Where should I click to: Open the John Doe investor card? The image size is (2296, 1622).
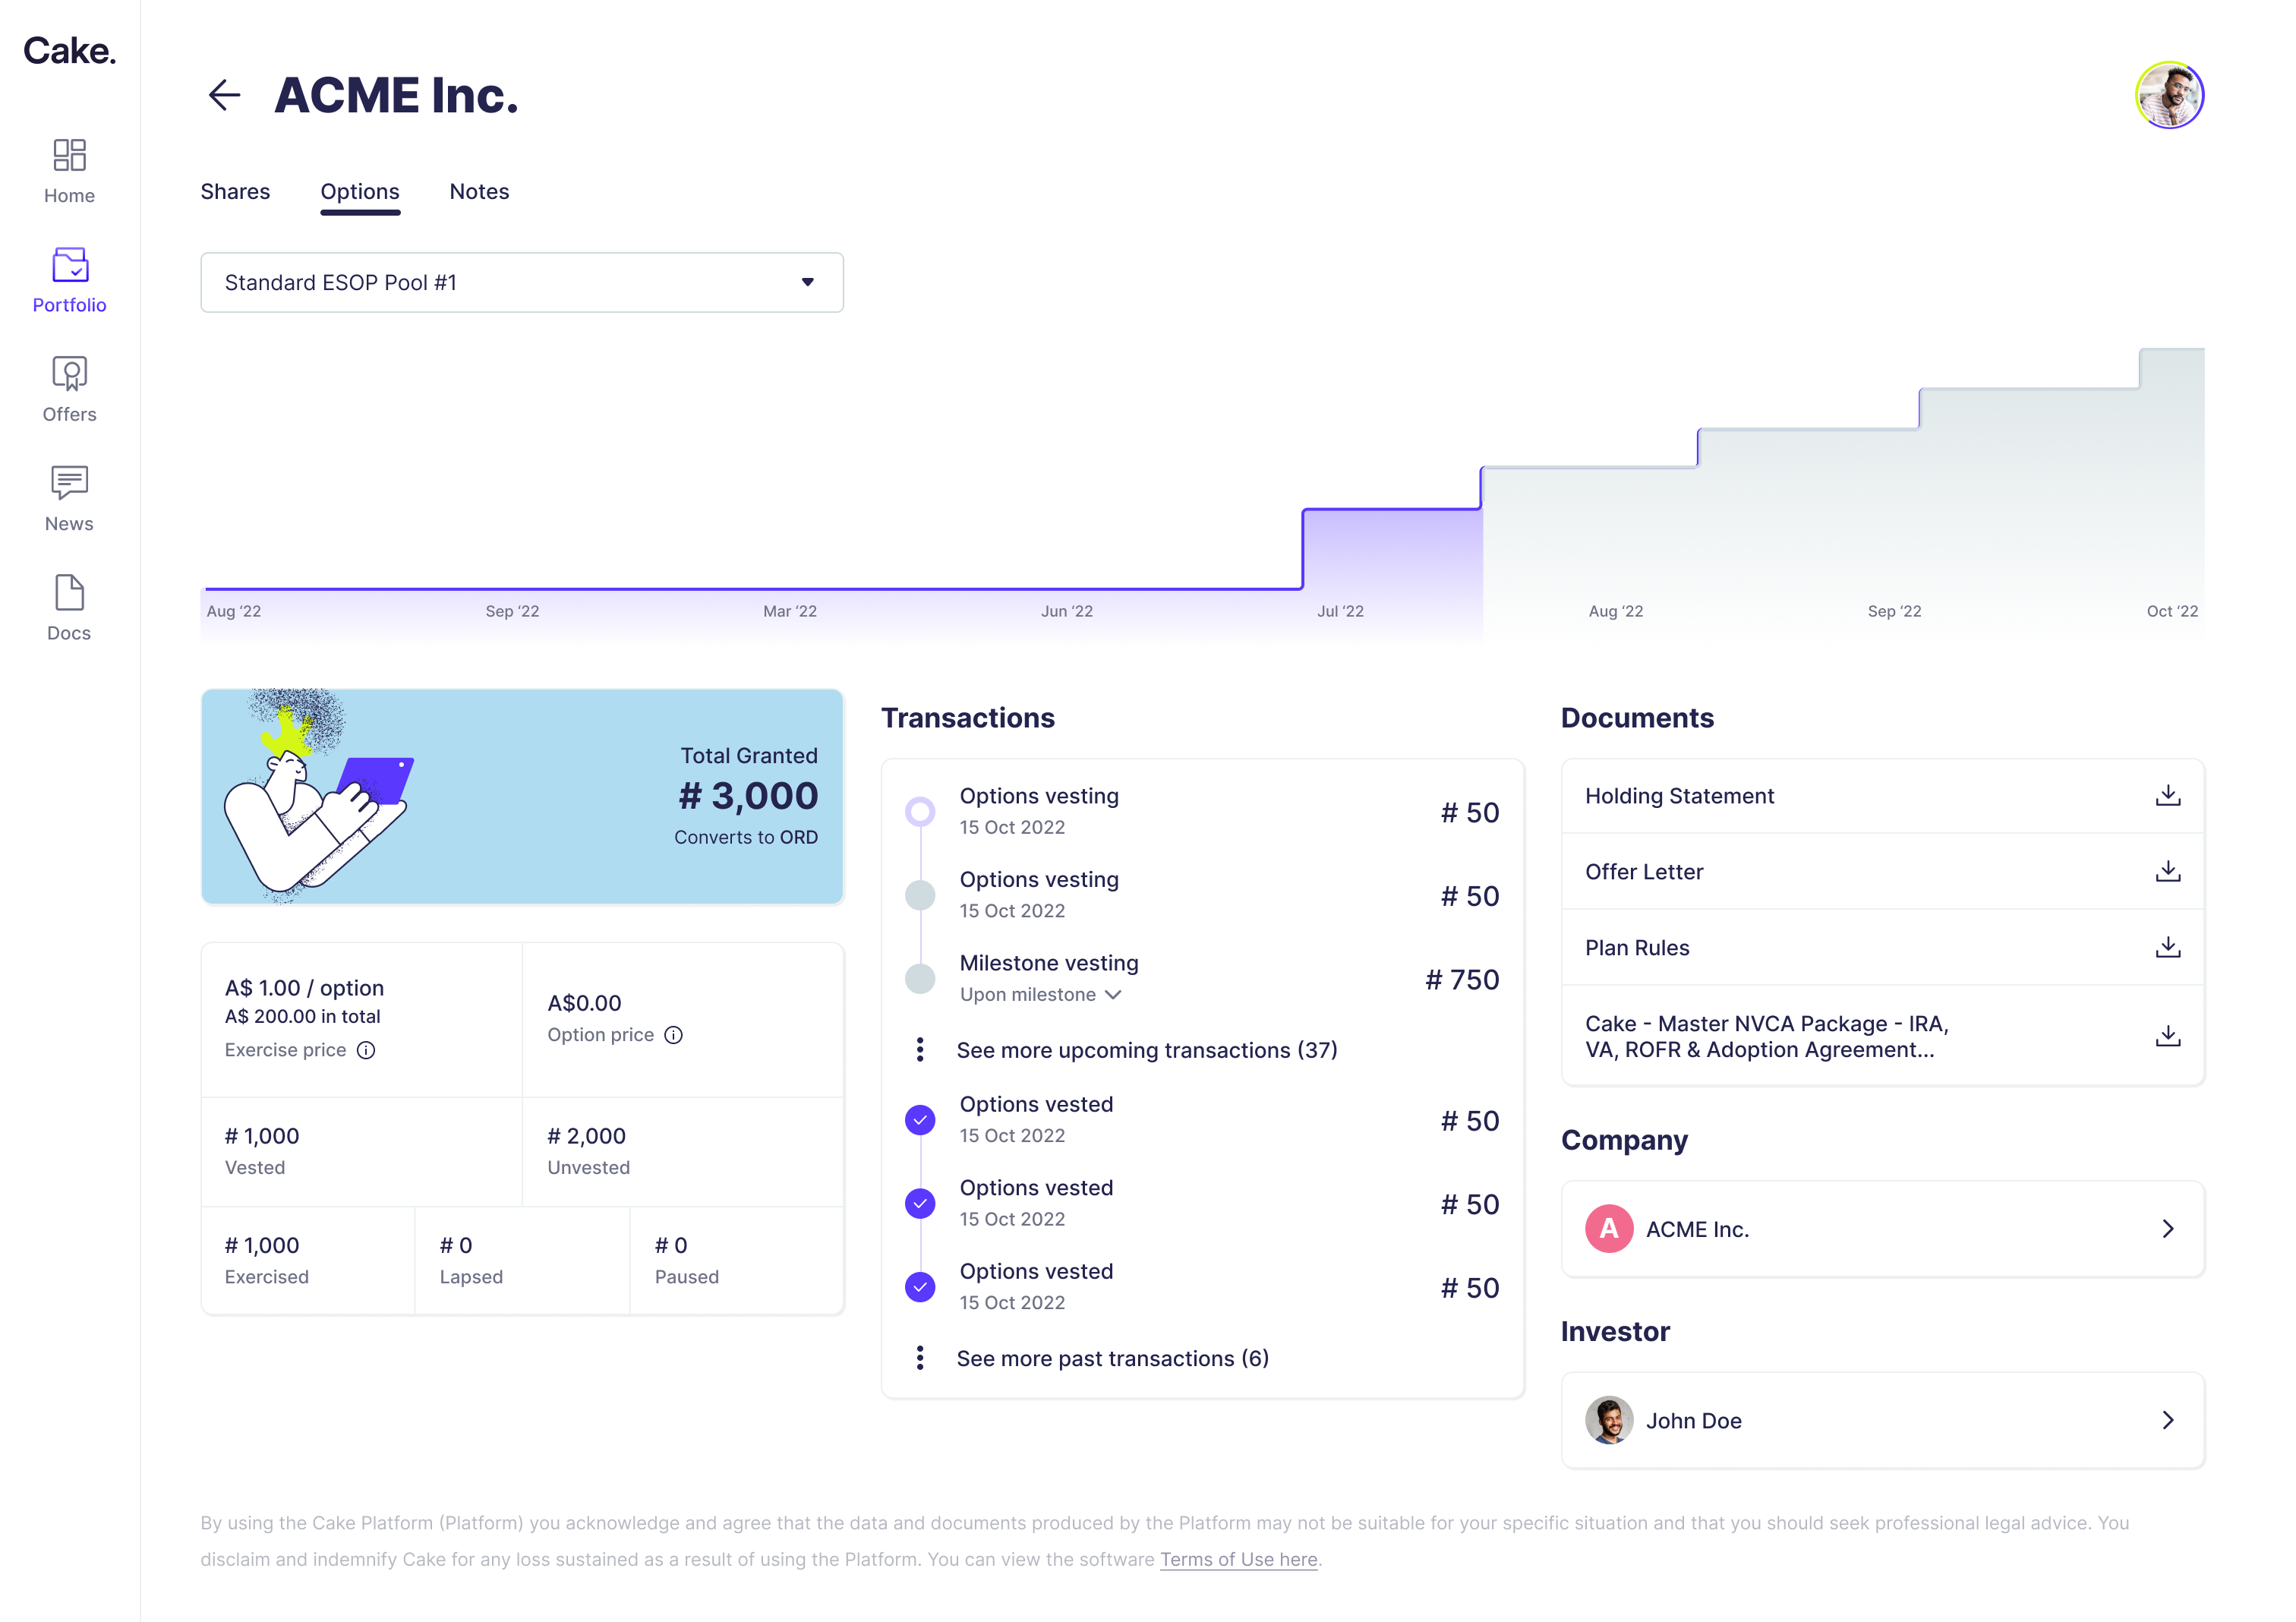point(1882,1420)
